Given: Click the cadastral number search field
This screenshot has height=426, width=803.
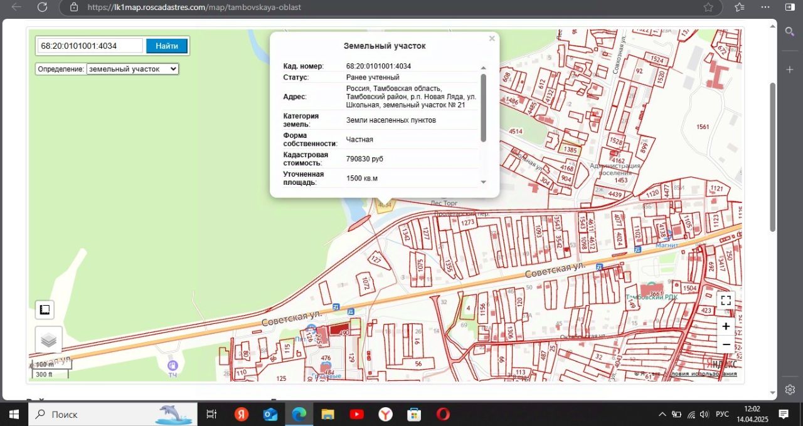Looking at the screenshot, I should point(90,46).
